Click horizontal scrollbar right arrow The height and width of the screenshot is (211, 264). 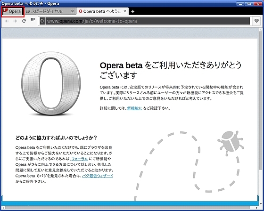[x=257, y=208]
